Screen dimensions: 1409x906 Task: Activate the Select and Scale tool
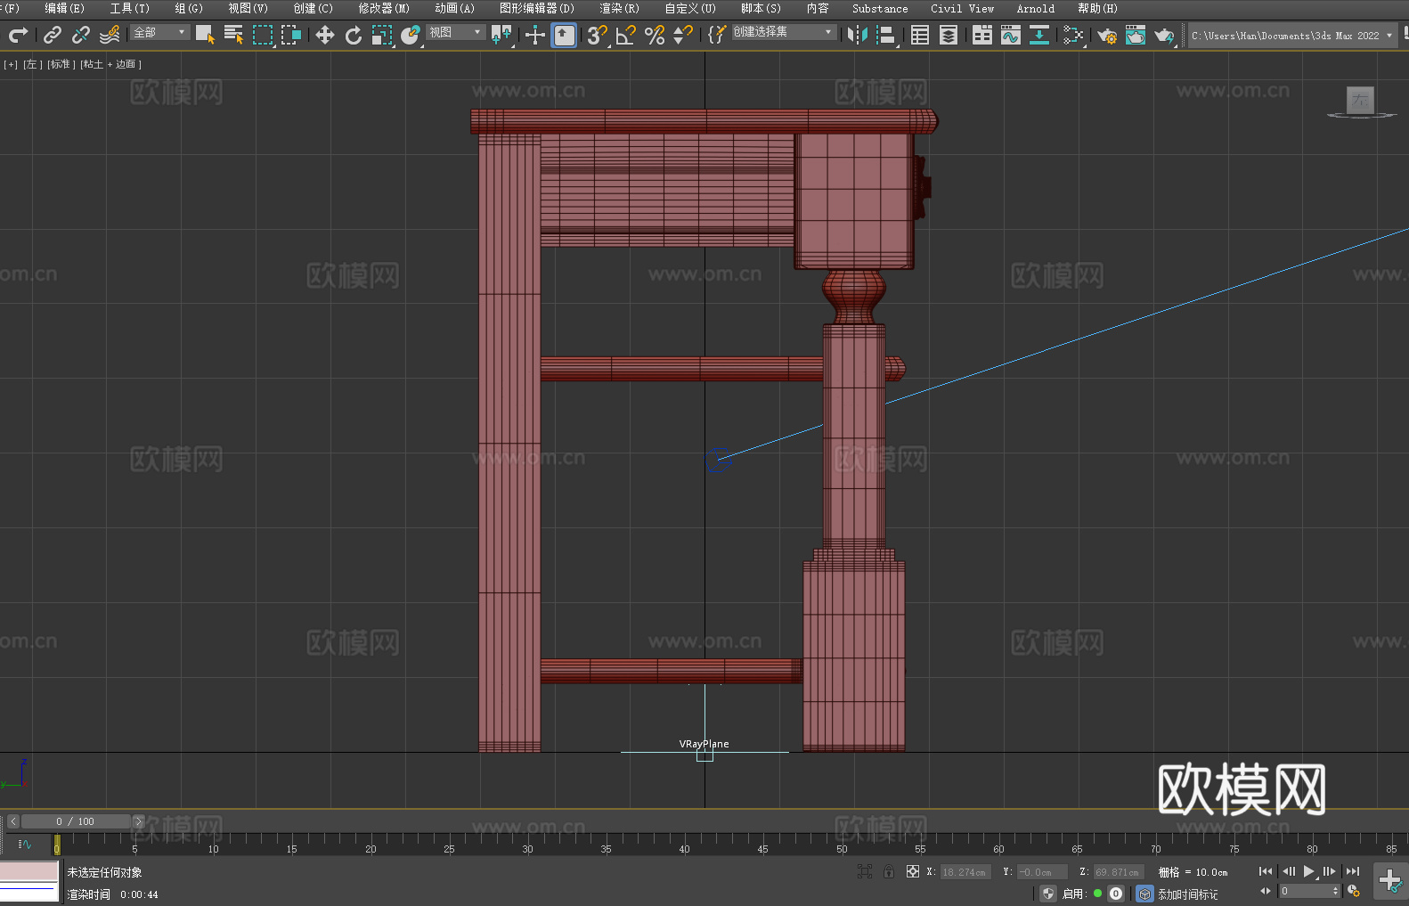tap(382, 35)
